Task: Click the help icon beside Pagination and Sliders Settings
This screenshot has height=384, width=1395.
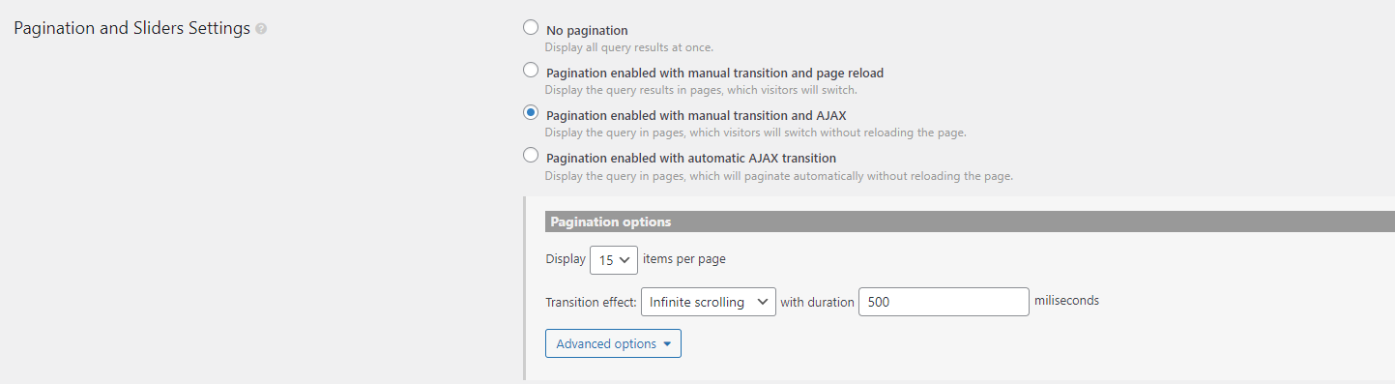Action: coord(261,29)
